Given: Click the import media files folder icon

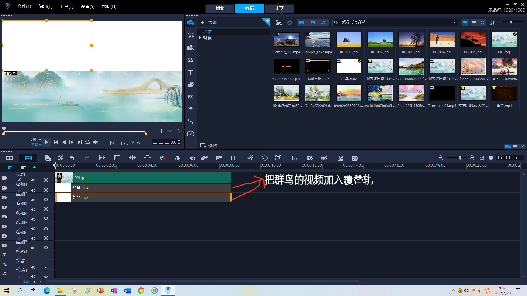Looking at the screenshot, I should point(279,23).
